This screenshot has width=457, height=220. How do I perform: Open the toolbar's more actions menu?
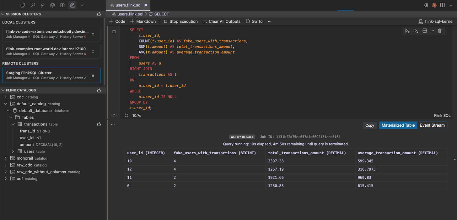(x=270, y=21)
